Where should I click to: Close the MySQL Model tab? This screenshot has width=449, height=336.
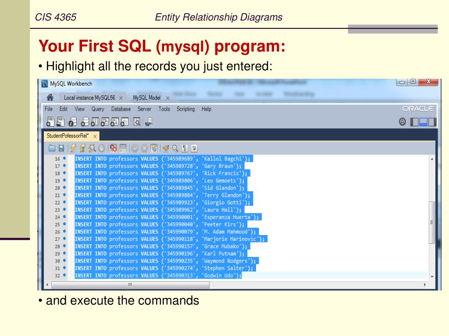pos(168,98)
